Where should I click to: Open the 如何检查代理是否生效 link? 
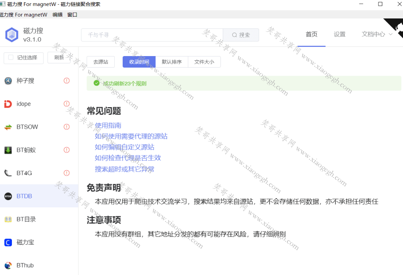pyautogui.click(x=128, y=158)
